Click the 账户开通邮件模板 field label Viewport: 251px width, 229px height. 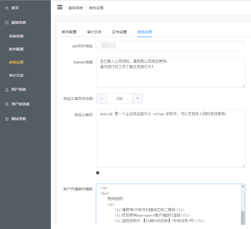78,189
